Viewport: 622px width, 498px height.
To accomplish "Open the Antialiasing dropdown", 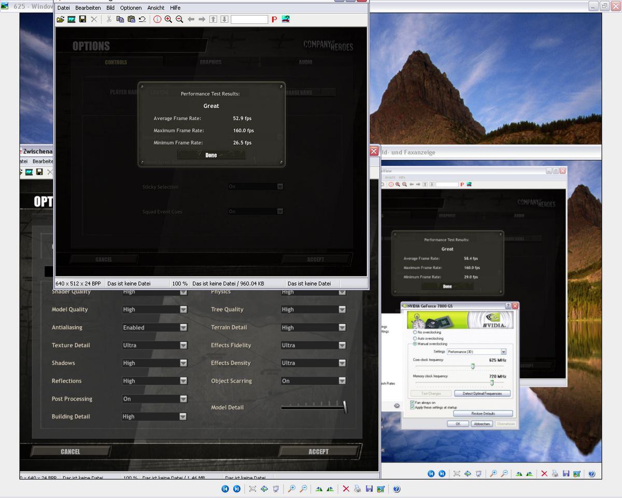I will [x=154, y=327].
